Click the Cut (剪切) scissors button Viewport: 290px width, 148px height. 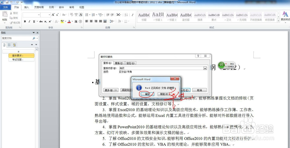(14, 13)
